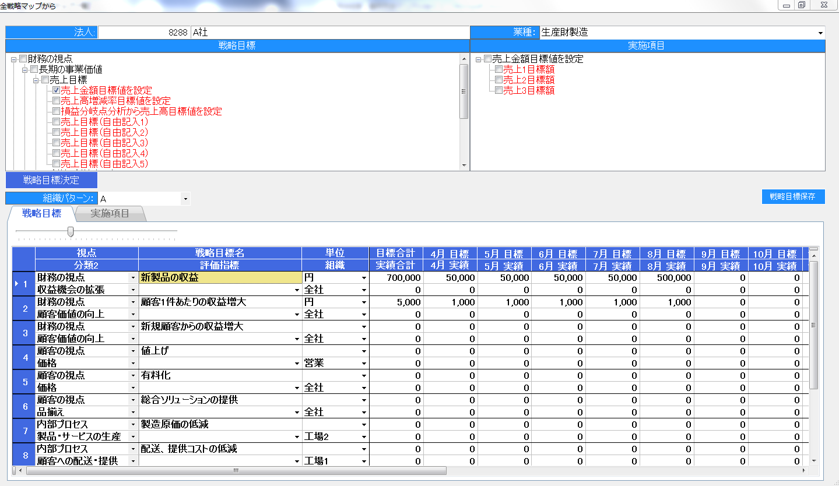Click the 法人 code field showing 8288
839x486 pixels.
pyautogui.click(x=144, y=33)
